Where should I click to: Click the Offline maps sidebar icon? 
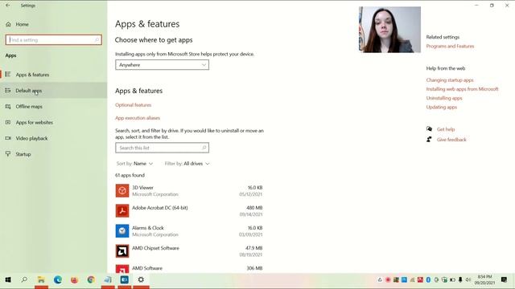point(8,107)
